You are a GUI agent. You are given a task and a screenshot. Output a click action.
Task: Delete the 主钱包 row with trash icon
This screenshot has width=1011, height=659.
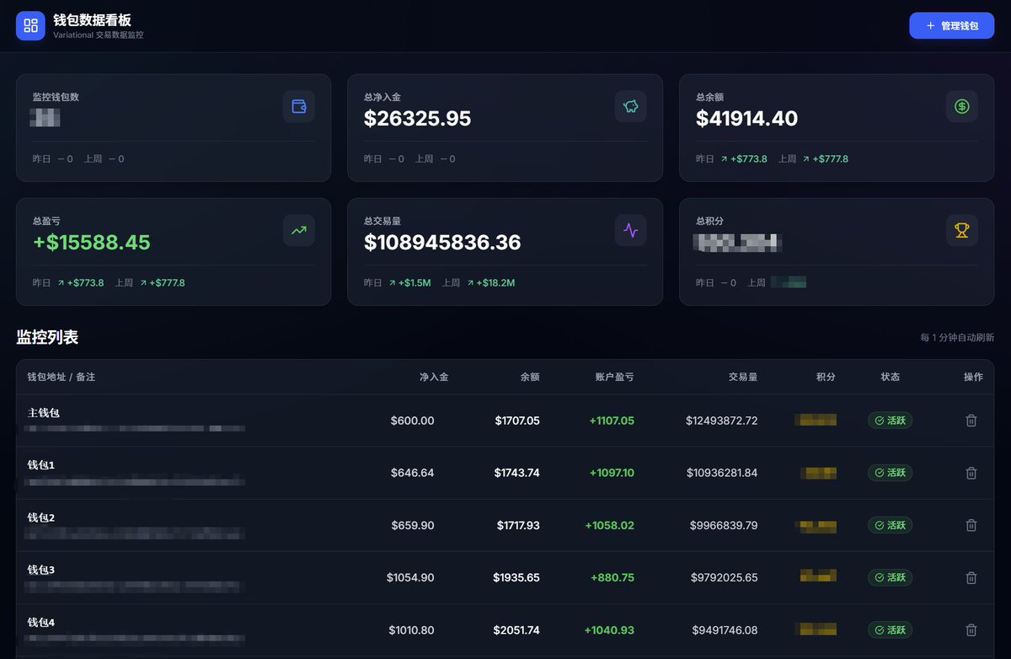pos(971,421)
